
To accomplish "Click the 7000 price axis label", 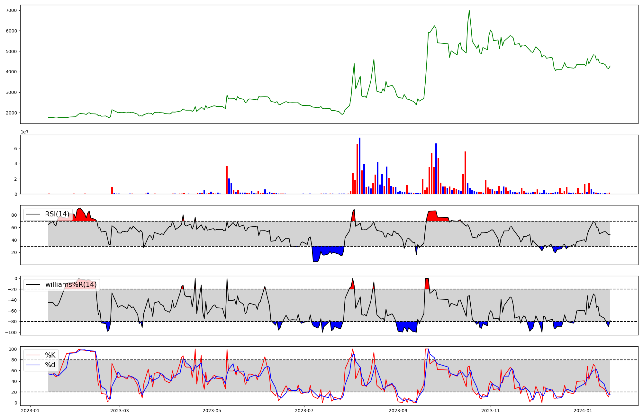I will [11, 10].
